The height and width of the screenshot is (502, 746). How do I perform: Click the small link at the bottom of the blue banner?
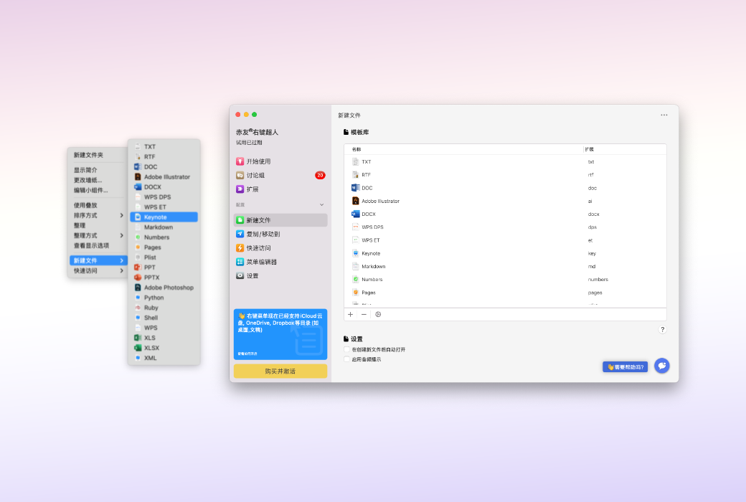tap(247, 354)
